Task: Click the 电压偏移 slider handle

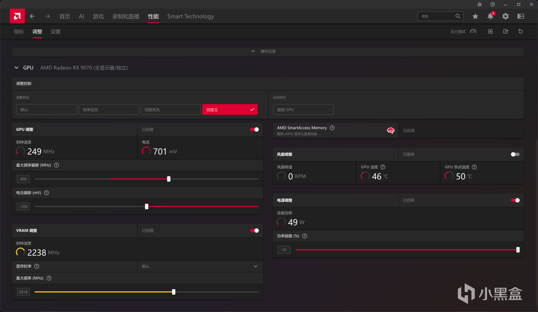Action: coord(147,206)
